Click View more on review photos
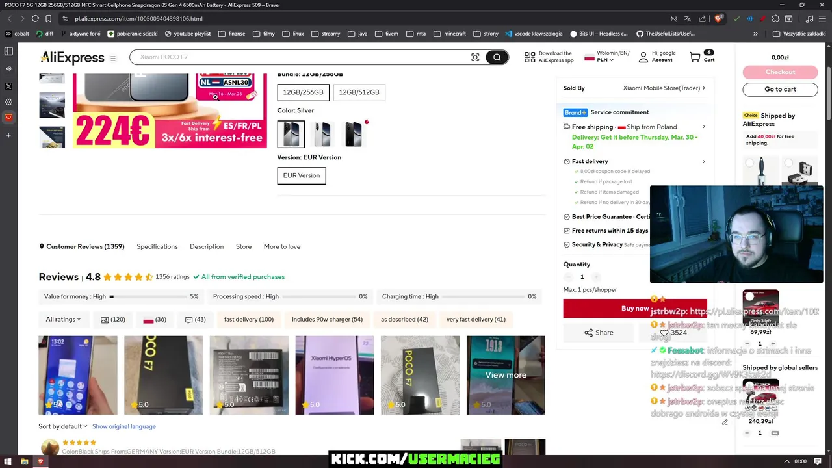The height and width of the screenshot is (468, 832). (x=506, y=375)
